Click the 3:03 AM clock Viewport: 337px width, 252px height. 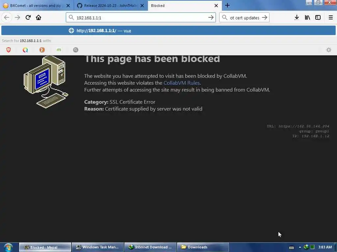tap(325, 247)
